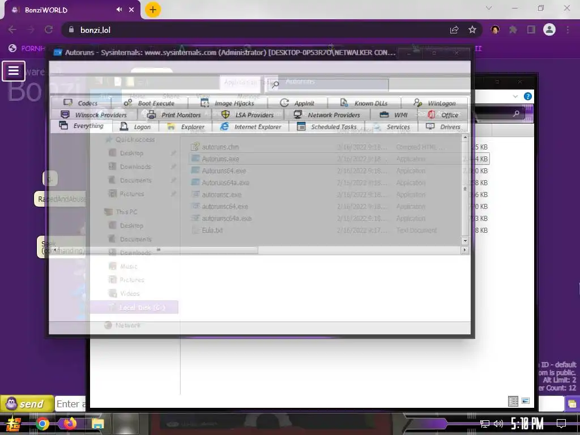Switch to Explorer large icons view
580x435 pixels.
click(x=526, y=401)
